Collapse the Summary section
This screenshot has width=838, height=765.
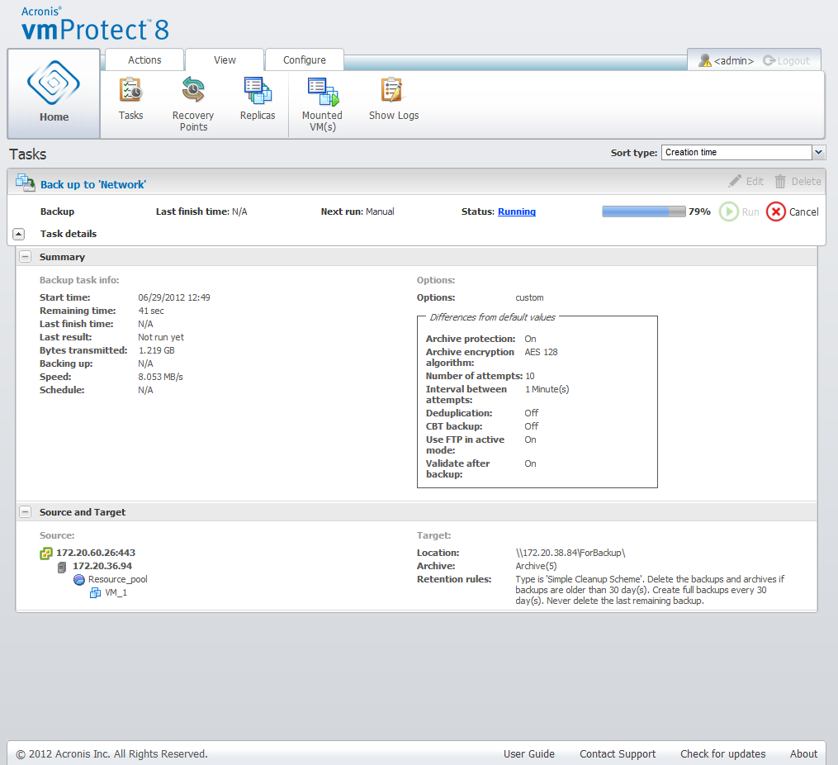[25, 257]
